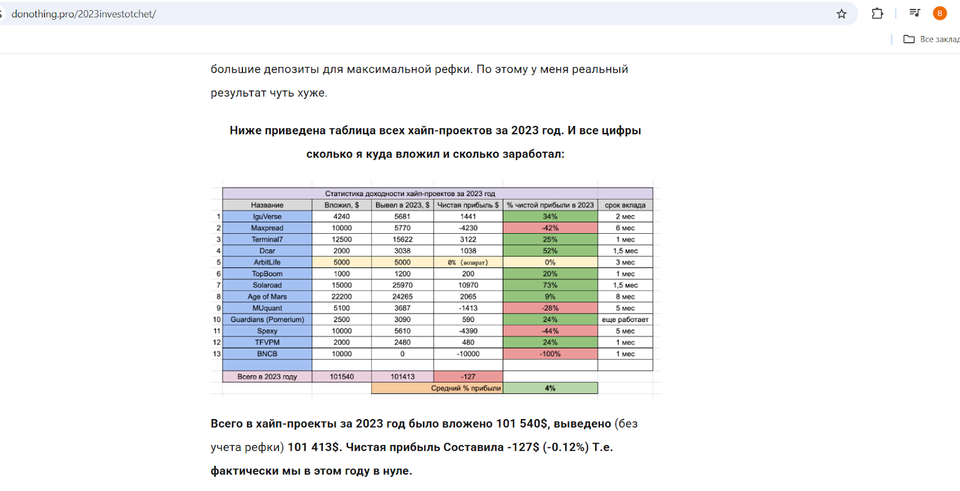Image resolution: width=960 pixels, height=491 pixels.
Task: Click the heading 'Ниже приведена таблица всех хайп-проектов'
Action: (436, 142)
